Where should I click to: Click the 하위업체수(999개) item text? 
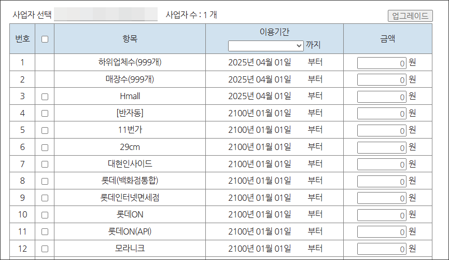click(x=130, y=62)
